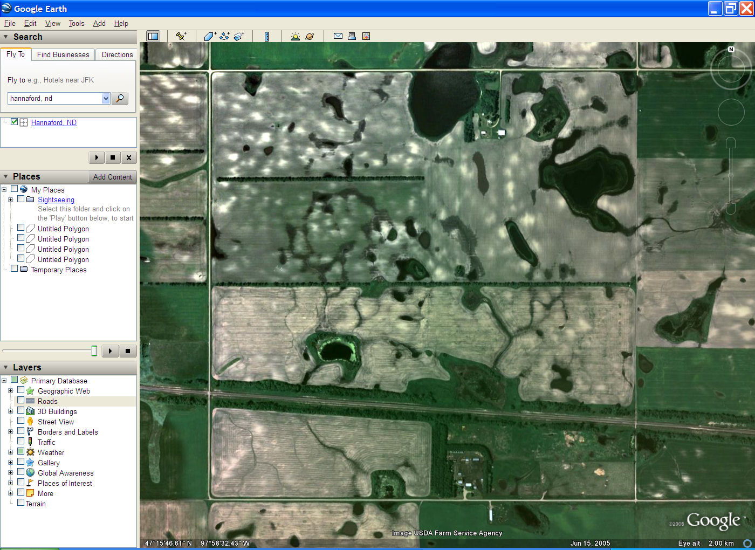Click the Places of Interest flag icon
755x550 pixels.
[30, 483]
